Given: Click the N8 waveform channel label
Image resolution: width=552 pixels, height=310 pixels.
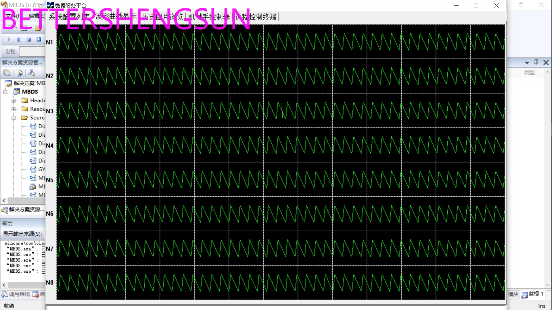Looking at the screenshot, I should (49, 282).
